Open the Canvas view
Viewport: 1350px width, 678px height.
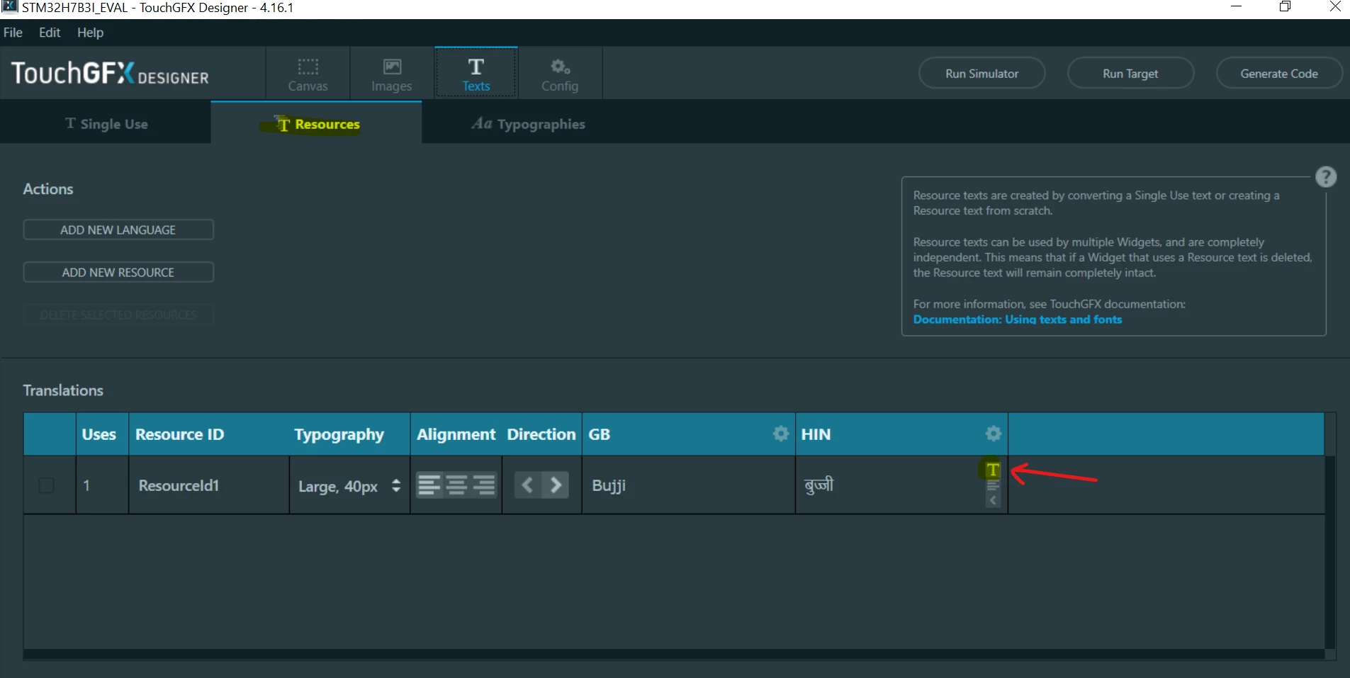pos(308,74)
